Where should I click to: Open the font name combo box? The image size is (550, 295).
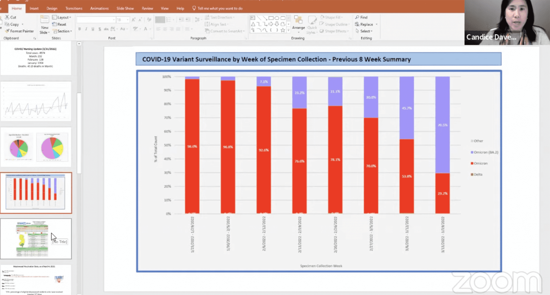pos(96,20)
